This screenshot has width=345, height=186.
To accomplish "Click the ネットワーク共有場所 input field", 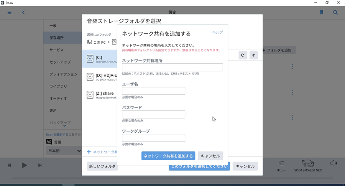I will [172, 67].
